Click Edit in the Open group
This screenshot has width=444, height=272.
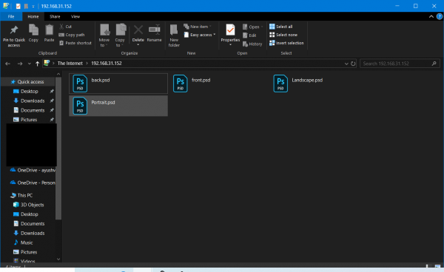coord(249,35)
